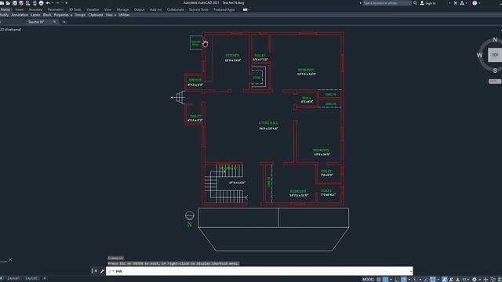502x282 pixels.
Task: Click the Save As icon
Action: pos(21,3)
